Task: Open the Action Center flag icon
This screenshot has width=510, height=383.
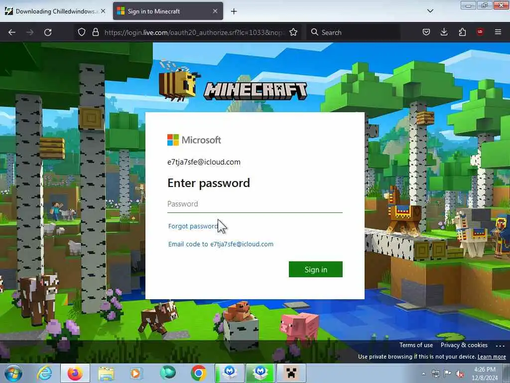Action: tap(448, 374)
